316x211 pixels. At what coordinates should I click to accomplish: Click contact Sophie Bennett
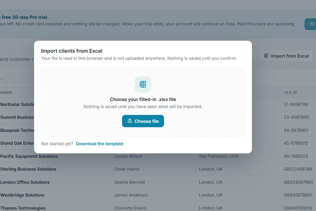tap(130, 182)
